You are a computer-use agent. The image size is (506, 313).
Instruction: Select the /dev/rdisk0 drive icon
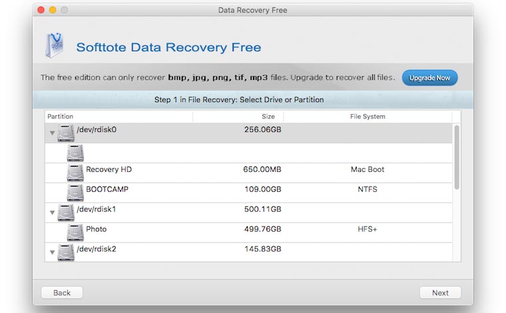(66, 133)
